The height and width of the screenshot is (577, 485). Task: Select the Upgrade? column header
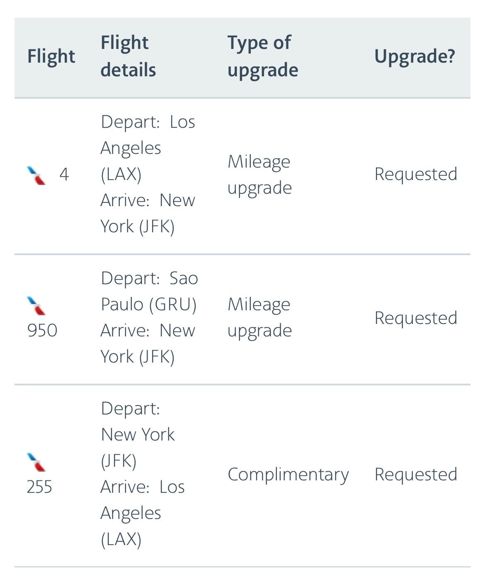pyautogui.click(x=415, y=56)
